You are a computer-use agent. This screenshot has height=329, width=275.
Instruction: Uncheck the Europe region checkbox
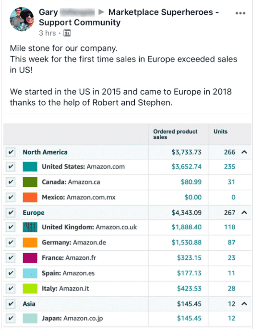click(x=11, y=213)
